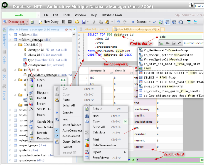Image resolution: width=204 pixels, height=165 pixels.
Task: Open the Database Tools menu
Action: pyautogui.click(x=112, y=15)
